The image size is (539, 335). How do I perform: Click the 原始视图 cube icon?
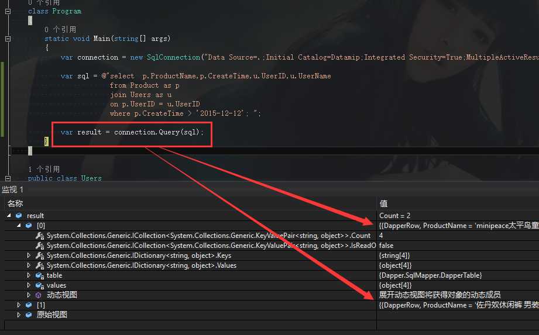point(29,315)
